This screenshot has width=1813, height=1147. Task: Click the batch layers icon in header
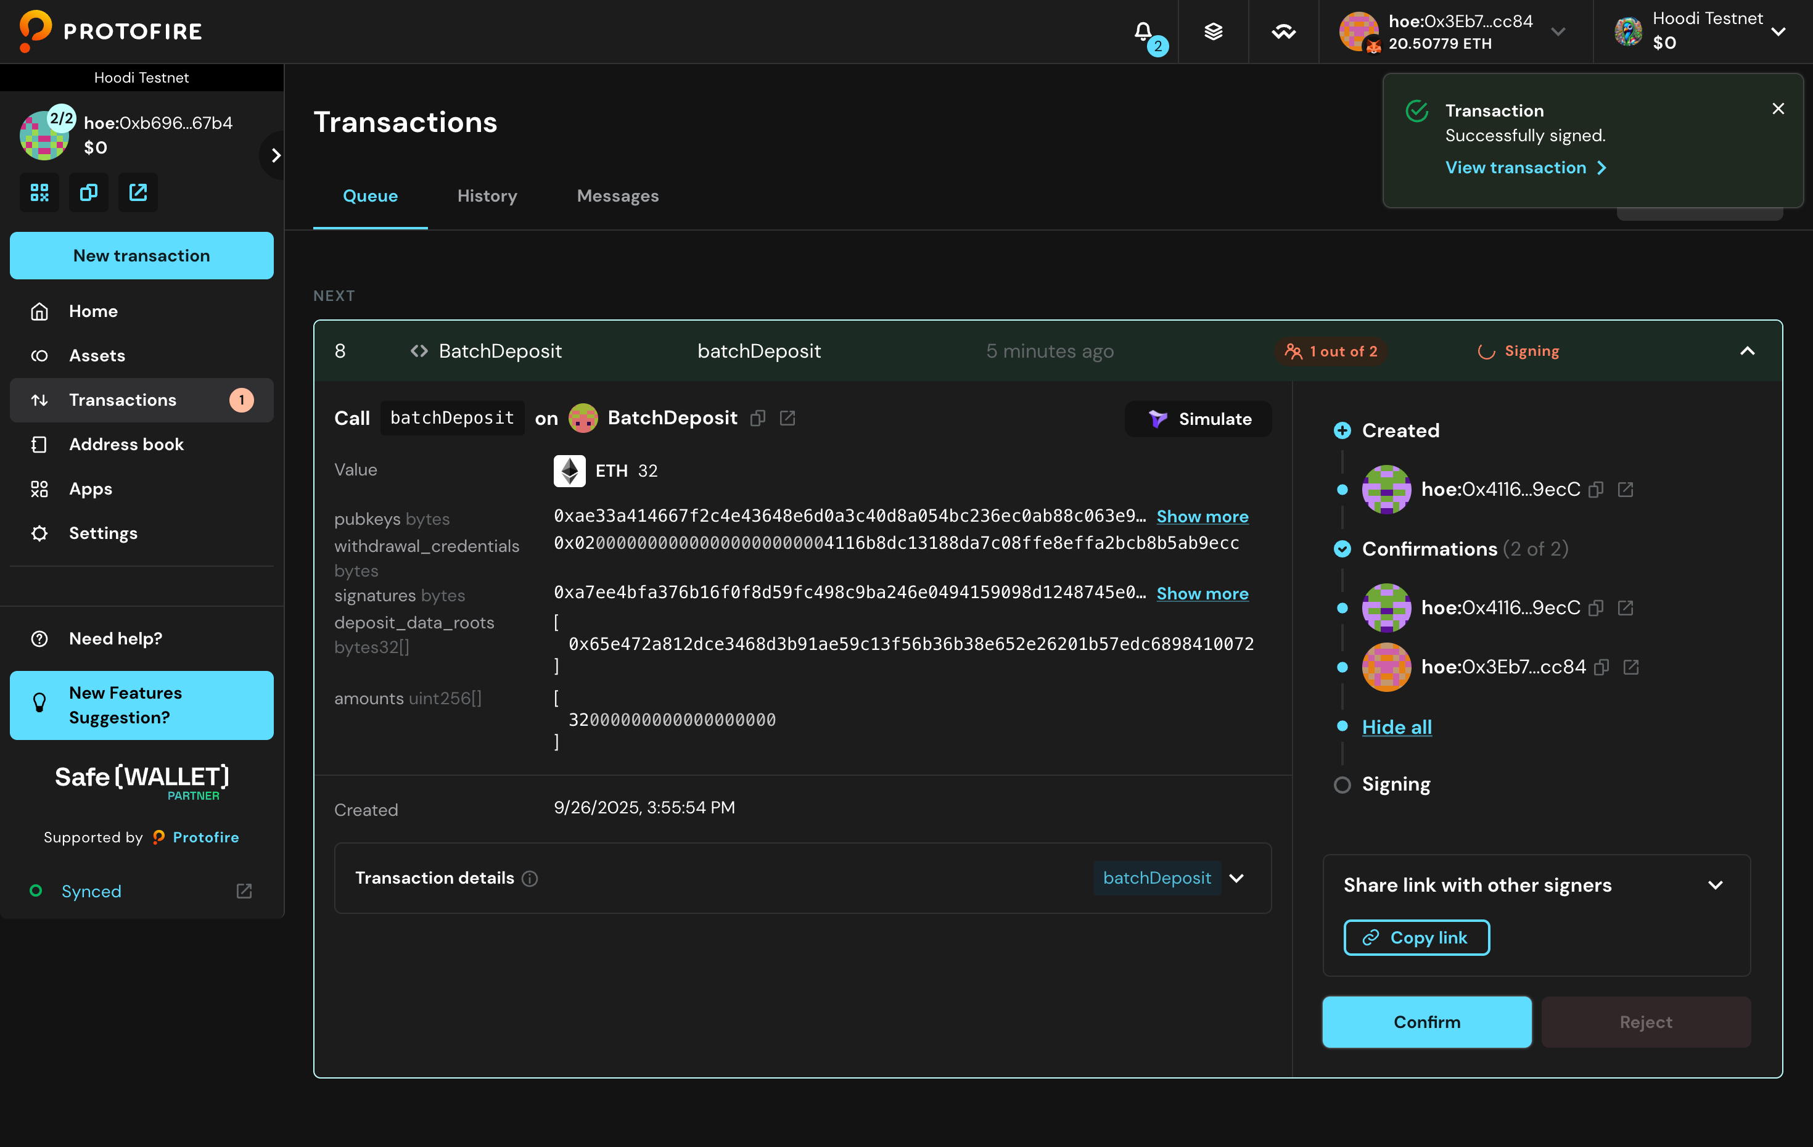coord(1213,31)
